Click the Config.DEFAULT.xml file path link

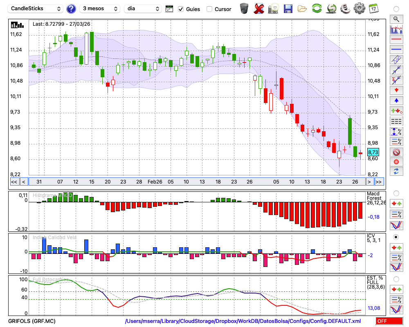point(243,321)
